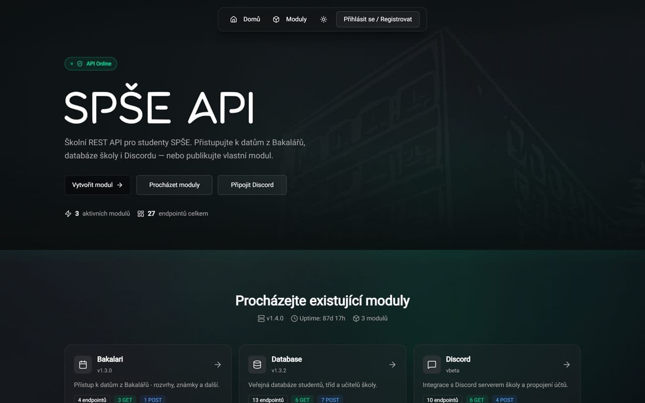Click Přihlásit se / Registrovat button
This screenshot has height=403, width=645.
pos(378,19)
